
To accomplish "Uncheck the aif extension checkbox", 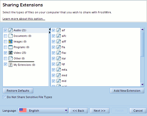I will [x=53, y=30].
